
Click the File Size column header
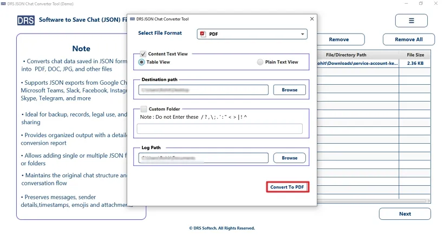tap(415, 55)
